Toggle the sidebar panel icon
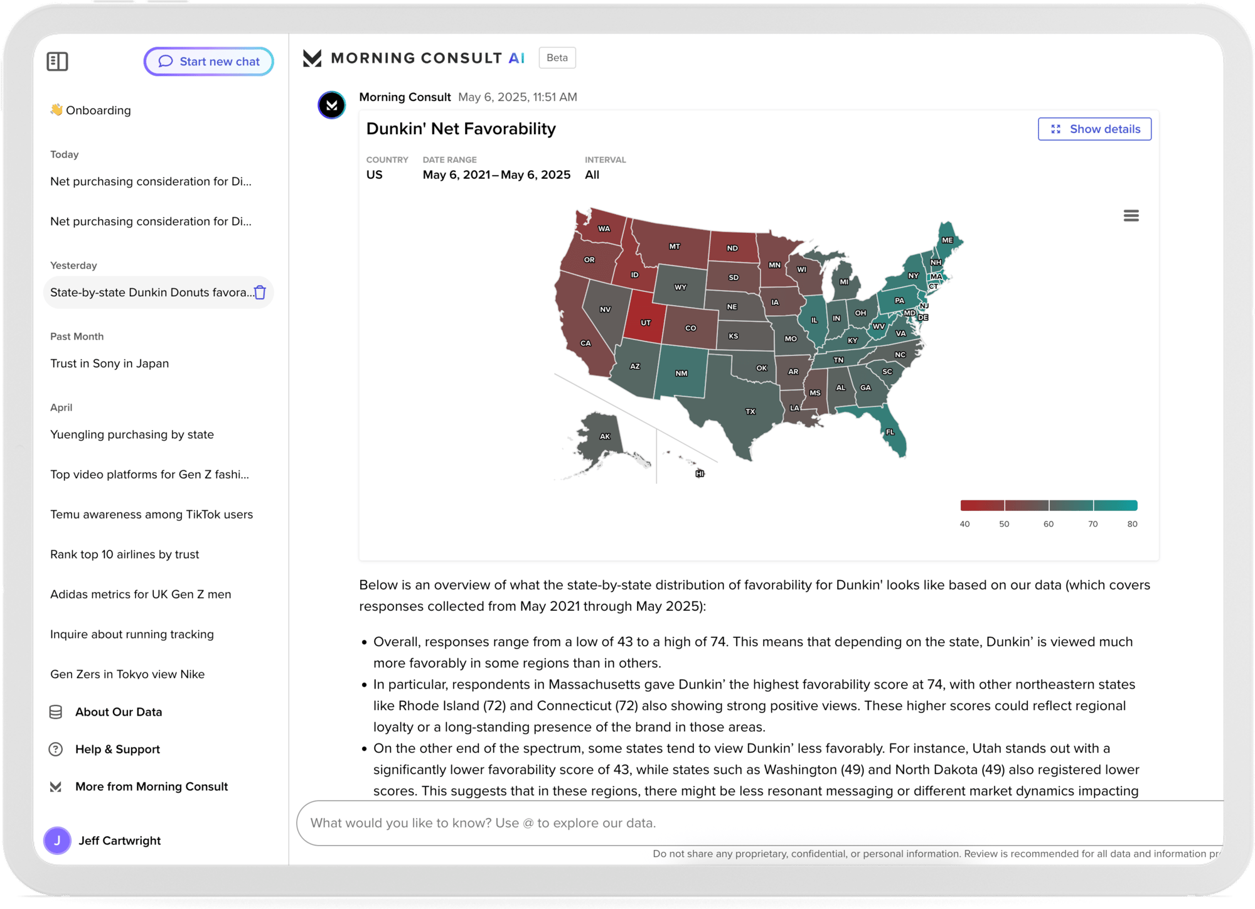Image resolution: width=1255 pixels, height=909 pixels. [57, 62]
